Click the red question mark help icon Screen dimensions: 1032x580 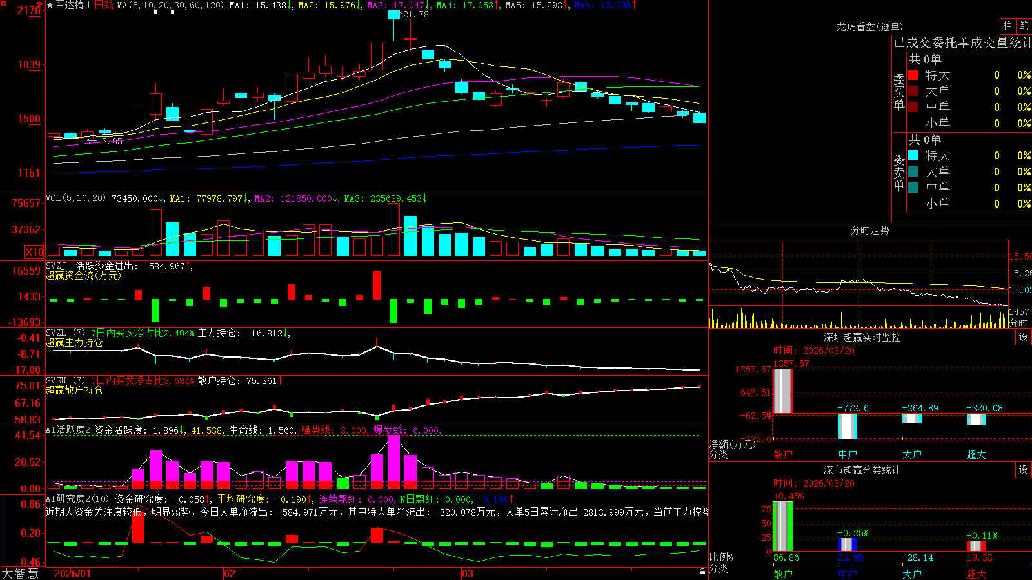40,5
